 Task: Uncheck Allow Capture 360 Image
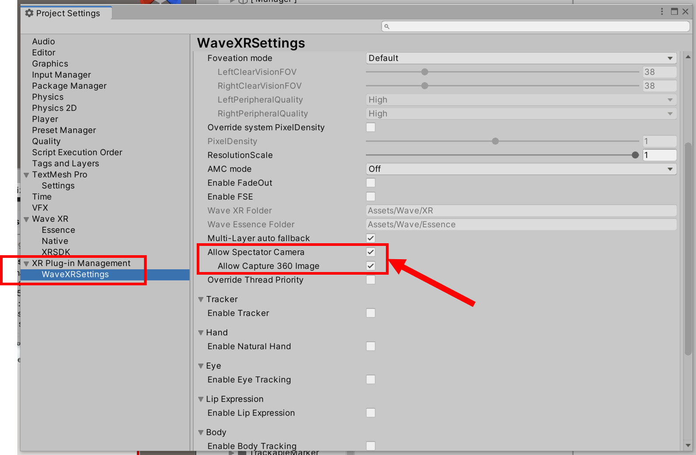(371, 266)
